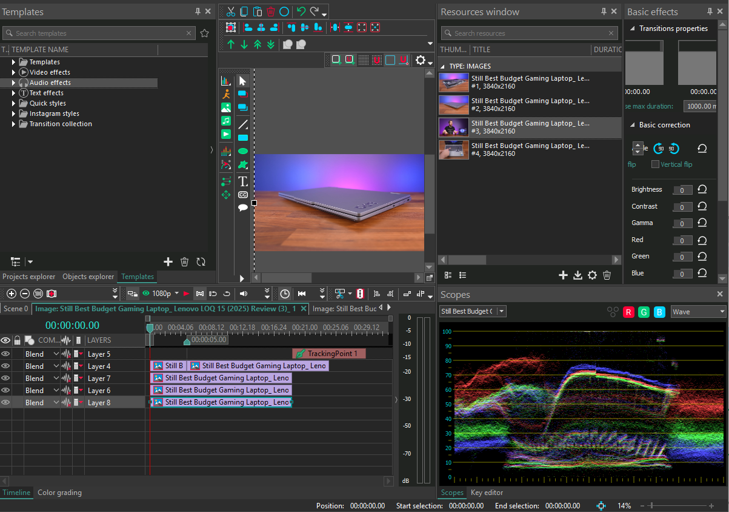
Task: Click the add music note audio icon
Action: (x=226, y=121)
